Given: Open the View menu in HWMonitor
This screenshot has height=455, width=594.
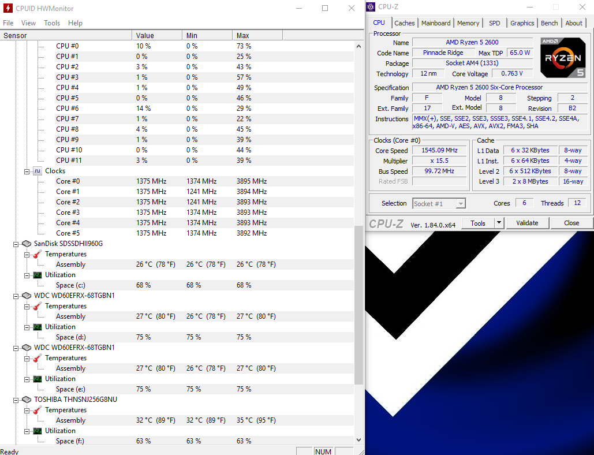Looking at the screenshot, I should [28, 23].
